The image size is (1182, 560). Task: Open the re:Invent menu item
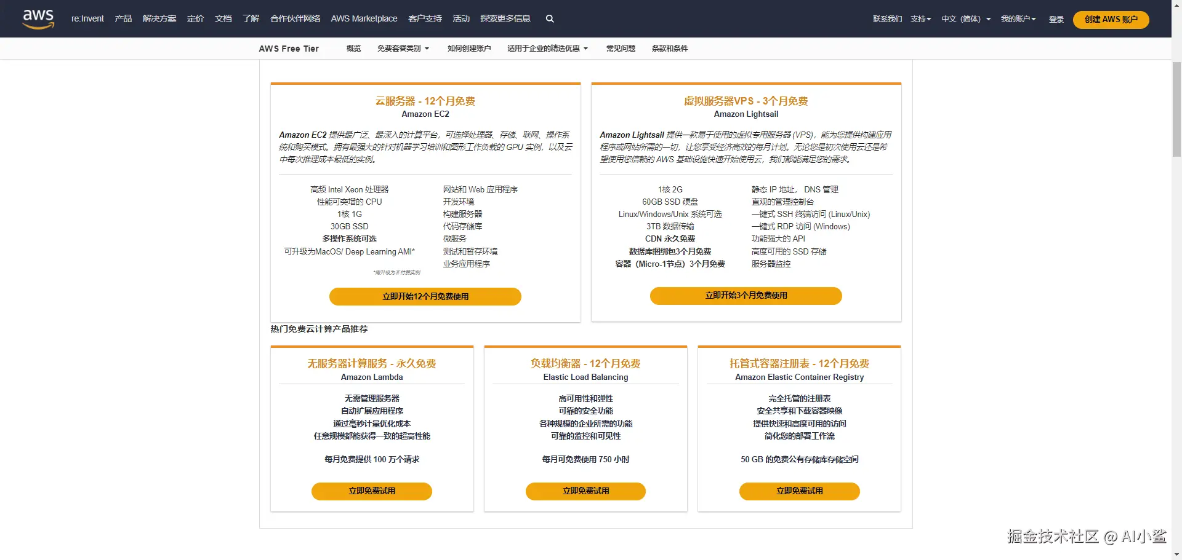(87, 19)
